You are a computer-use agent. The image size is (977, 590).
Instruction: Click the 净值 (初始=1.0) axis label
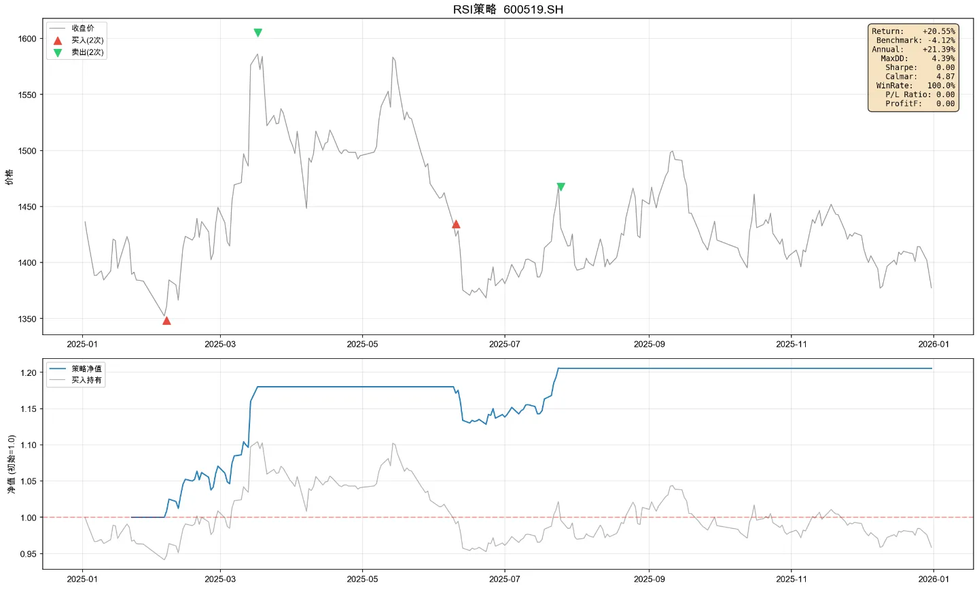(x=10, y=464)
